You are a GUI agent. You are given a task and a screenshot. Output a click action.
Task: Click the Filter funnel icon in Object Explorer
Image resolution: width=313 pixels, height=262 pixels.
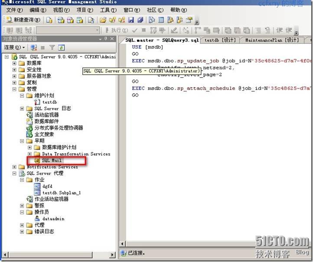[52, 48]
